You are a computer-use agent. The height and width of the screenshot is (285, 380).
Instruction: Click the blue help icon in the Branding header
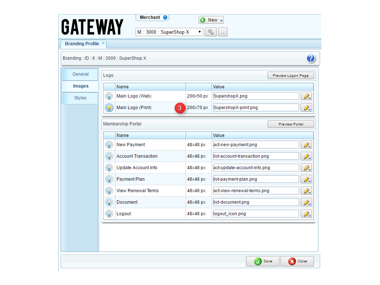point(311,58)
